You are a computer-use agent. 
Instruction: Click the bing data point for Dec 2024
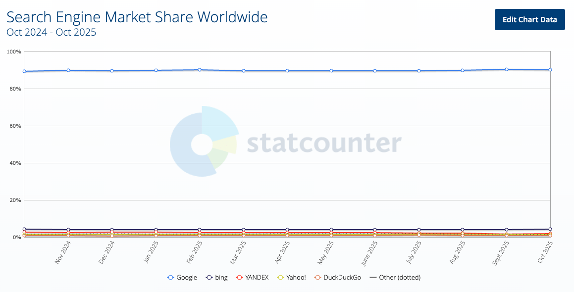coord(112,230)
